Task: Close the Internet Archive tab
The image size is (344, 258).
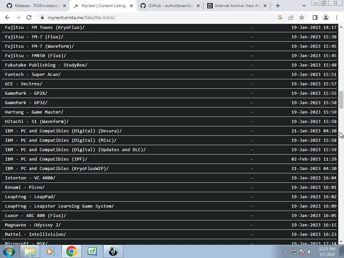Action: [x=265, y=6]
